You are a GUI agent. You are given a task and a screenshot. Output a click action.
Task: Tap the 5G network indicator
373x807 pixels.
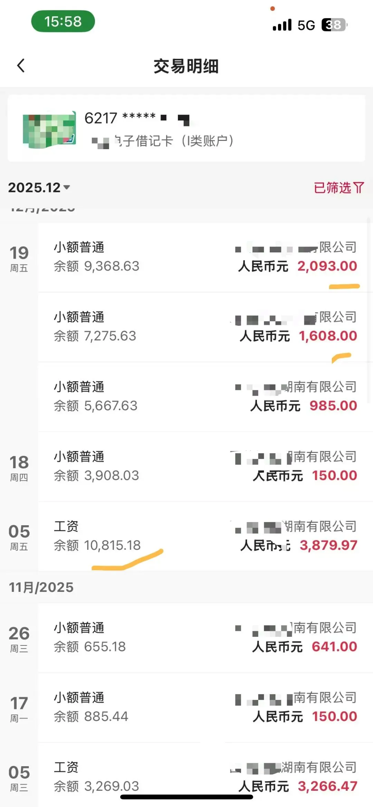tap(306, 25)
